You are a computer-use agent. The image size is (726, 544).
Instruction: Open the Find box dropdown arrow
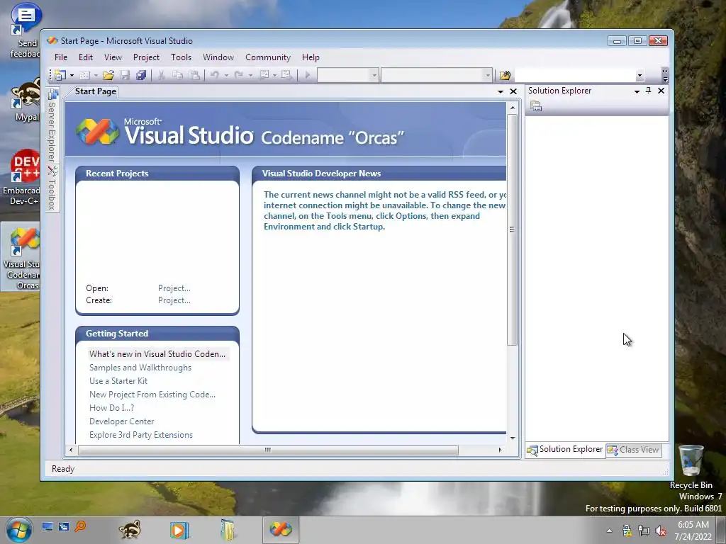(640, 75)
